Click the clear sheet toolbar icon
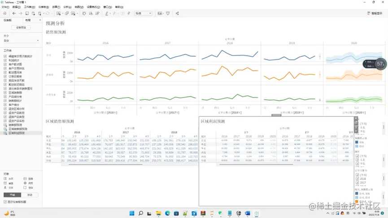The width and height of the screenshot is (388, 218). click(73, 13)
